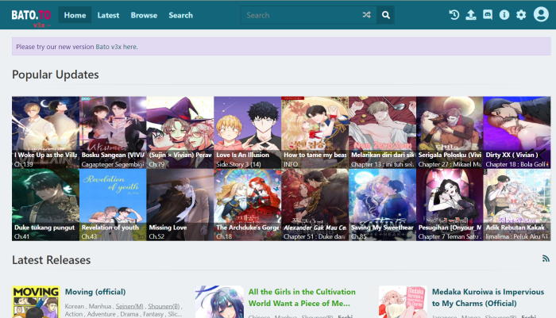Click the upload icon in header

point(471,15)
